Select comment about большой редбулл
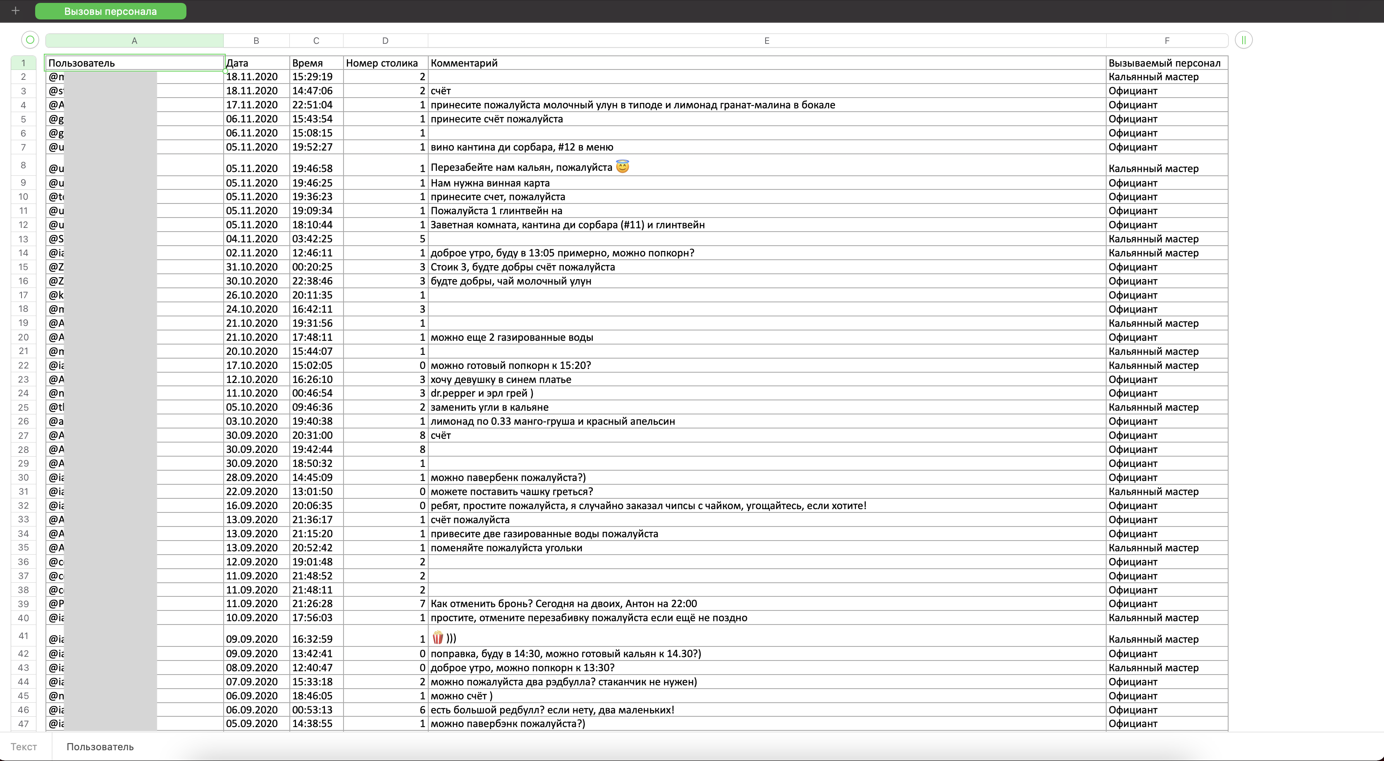This screenshot has width=1384, height=761. 767,709
